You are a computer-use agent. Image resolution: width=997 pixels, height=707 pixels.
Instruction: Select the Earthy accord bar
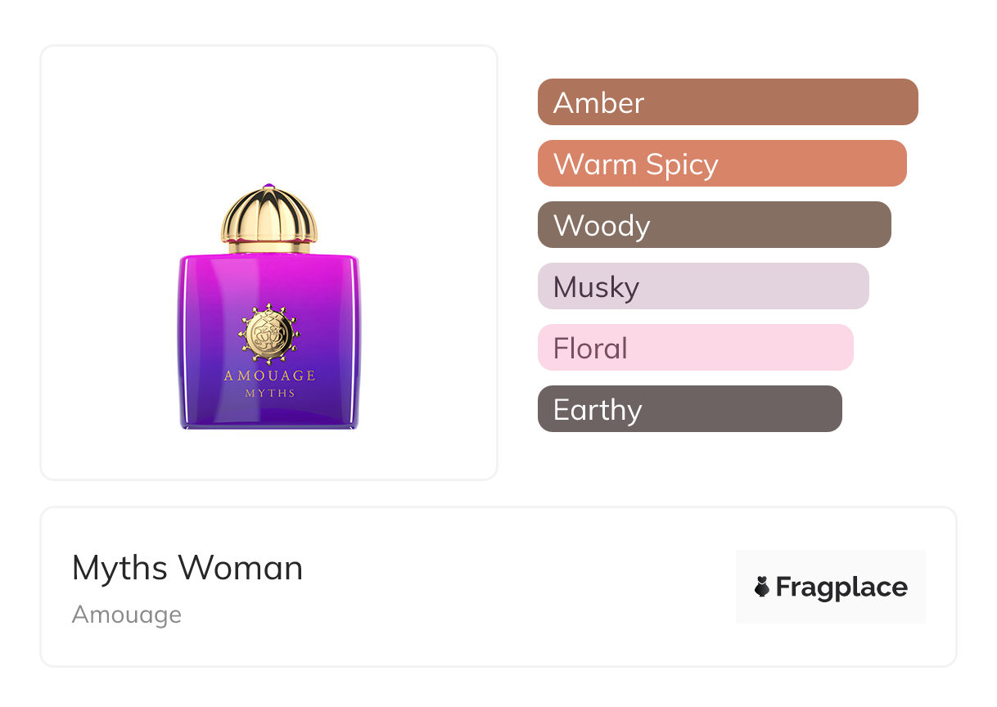click(x=689, y=409)
